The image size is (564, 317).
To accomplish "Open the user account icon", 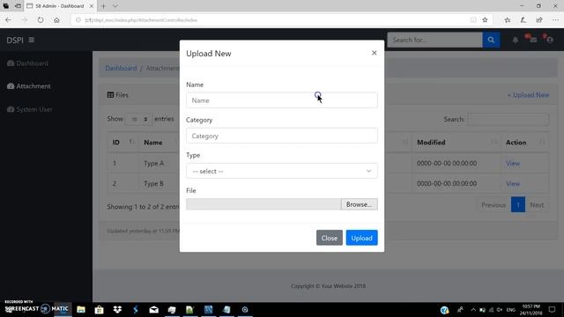I will pyautogui.click(x=550, y=40).
